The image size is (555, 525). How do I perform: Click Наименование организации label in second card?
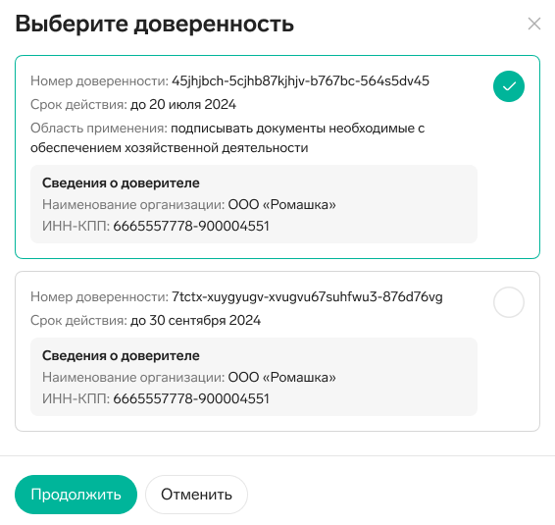(x=133, y=377)
